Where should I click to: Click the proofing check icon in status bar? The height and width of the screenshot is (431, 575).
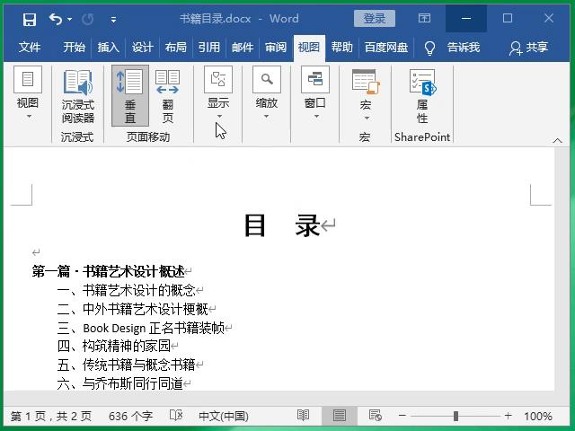(x=176, y=416)
